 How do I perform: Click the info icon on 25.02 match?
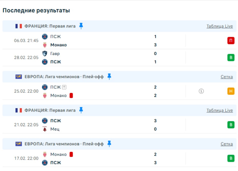pyautogui.click(x=201, y=91)
